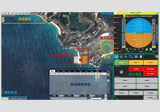
Task: Select the first highlighted command panel tab icon
Action: click(x=117, y=57)
